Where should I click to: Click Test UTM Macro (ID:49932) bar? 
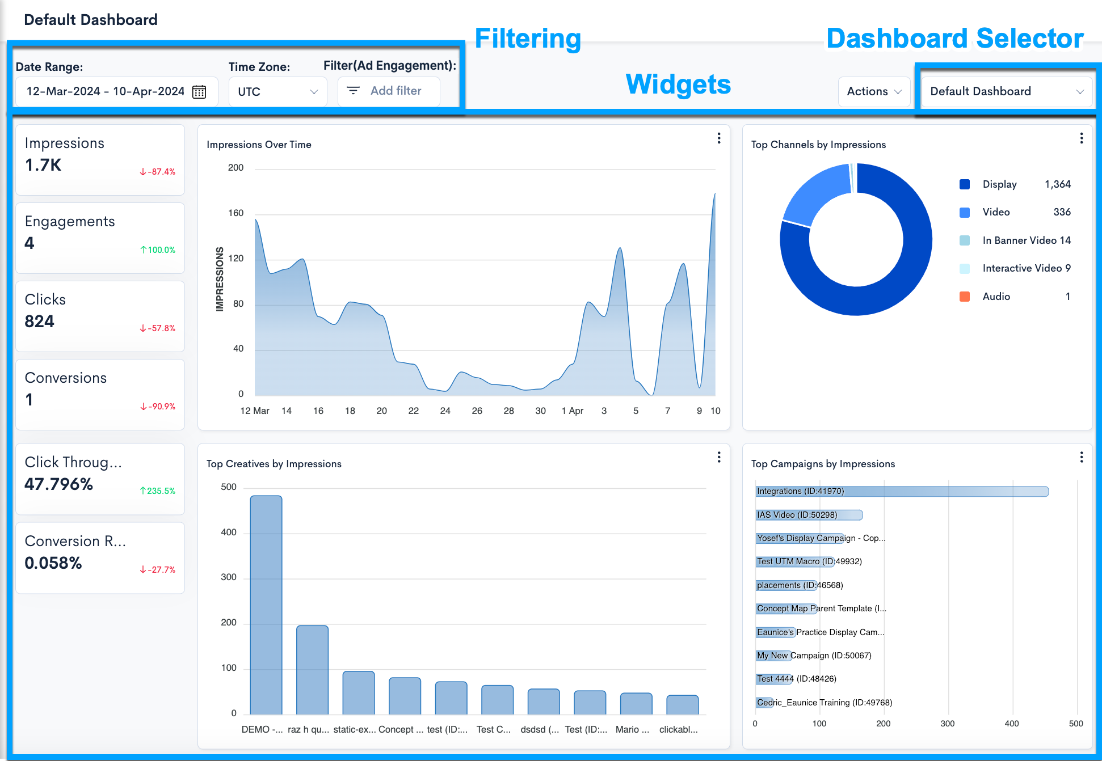coord(795,561)
